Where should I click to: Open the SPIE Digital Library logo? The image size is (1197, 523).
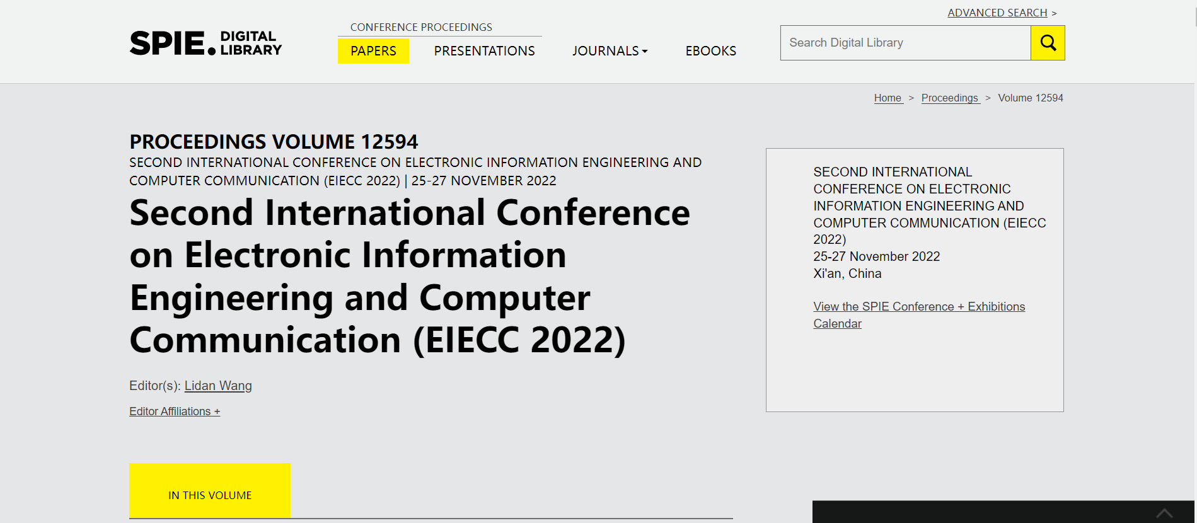205,43
